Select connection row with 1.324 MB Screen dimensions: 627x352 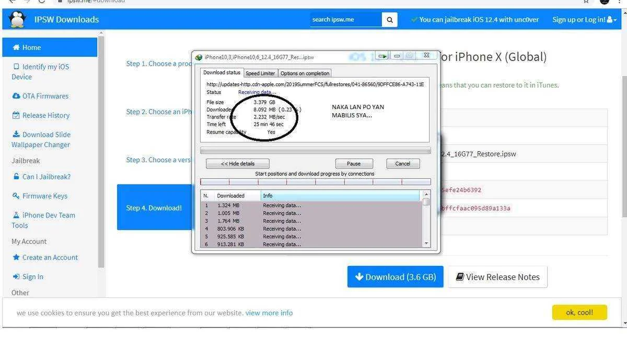pos(311,205)
